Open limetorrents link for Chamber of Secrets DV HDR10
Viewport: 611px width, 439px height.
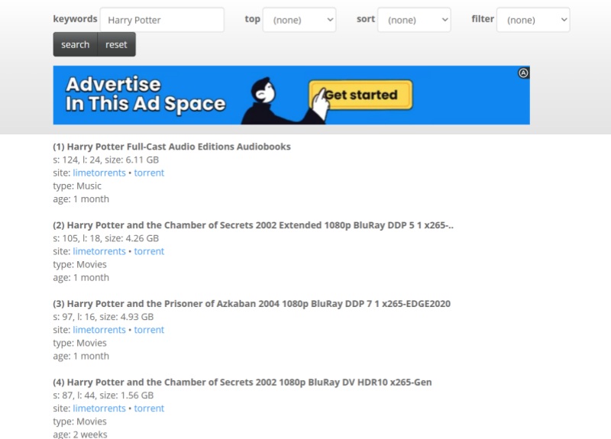pos(99,408)
